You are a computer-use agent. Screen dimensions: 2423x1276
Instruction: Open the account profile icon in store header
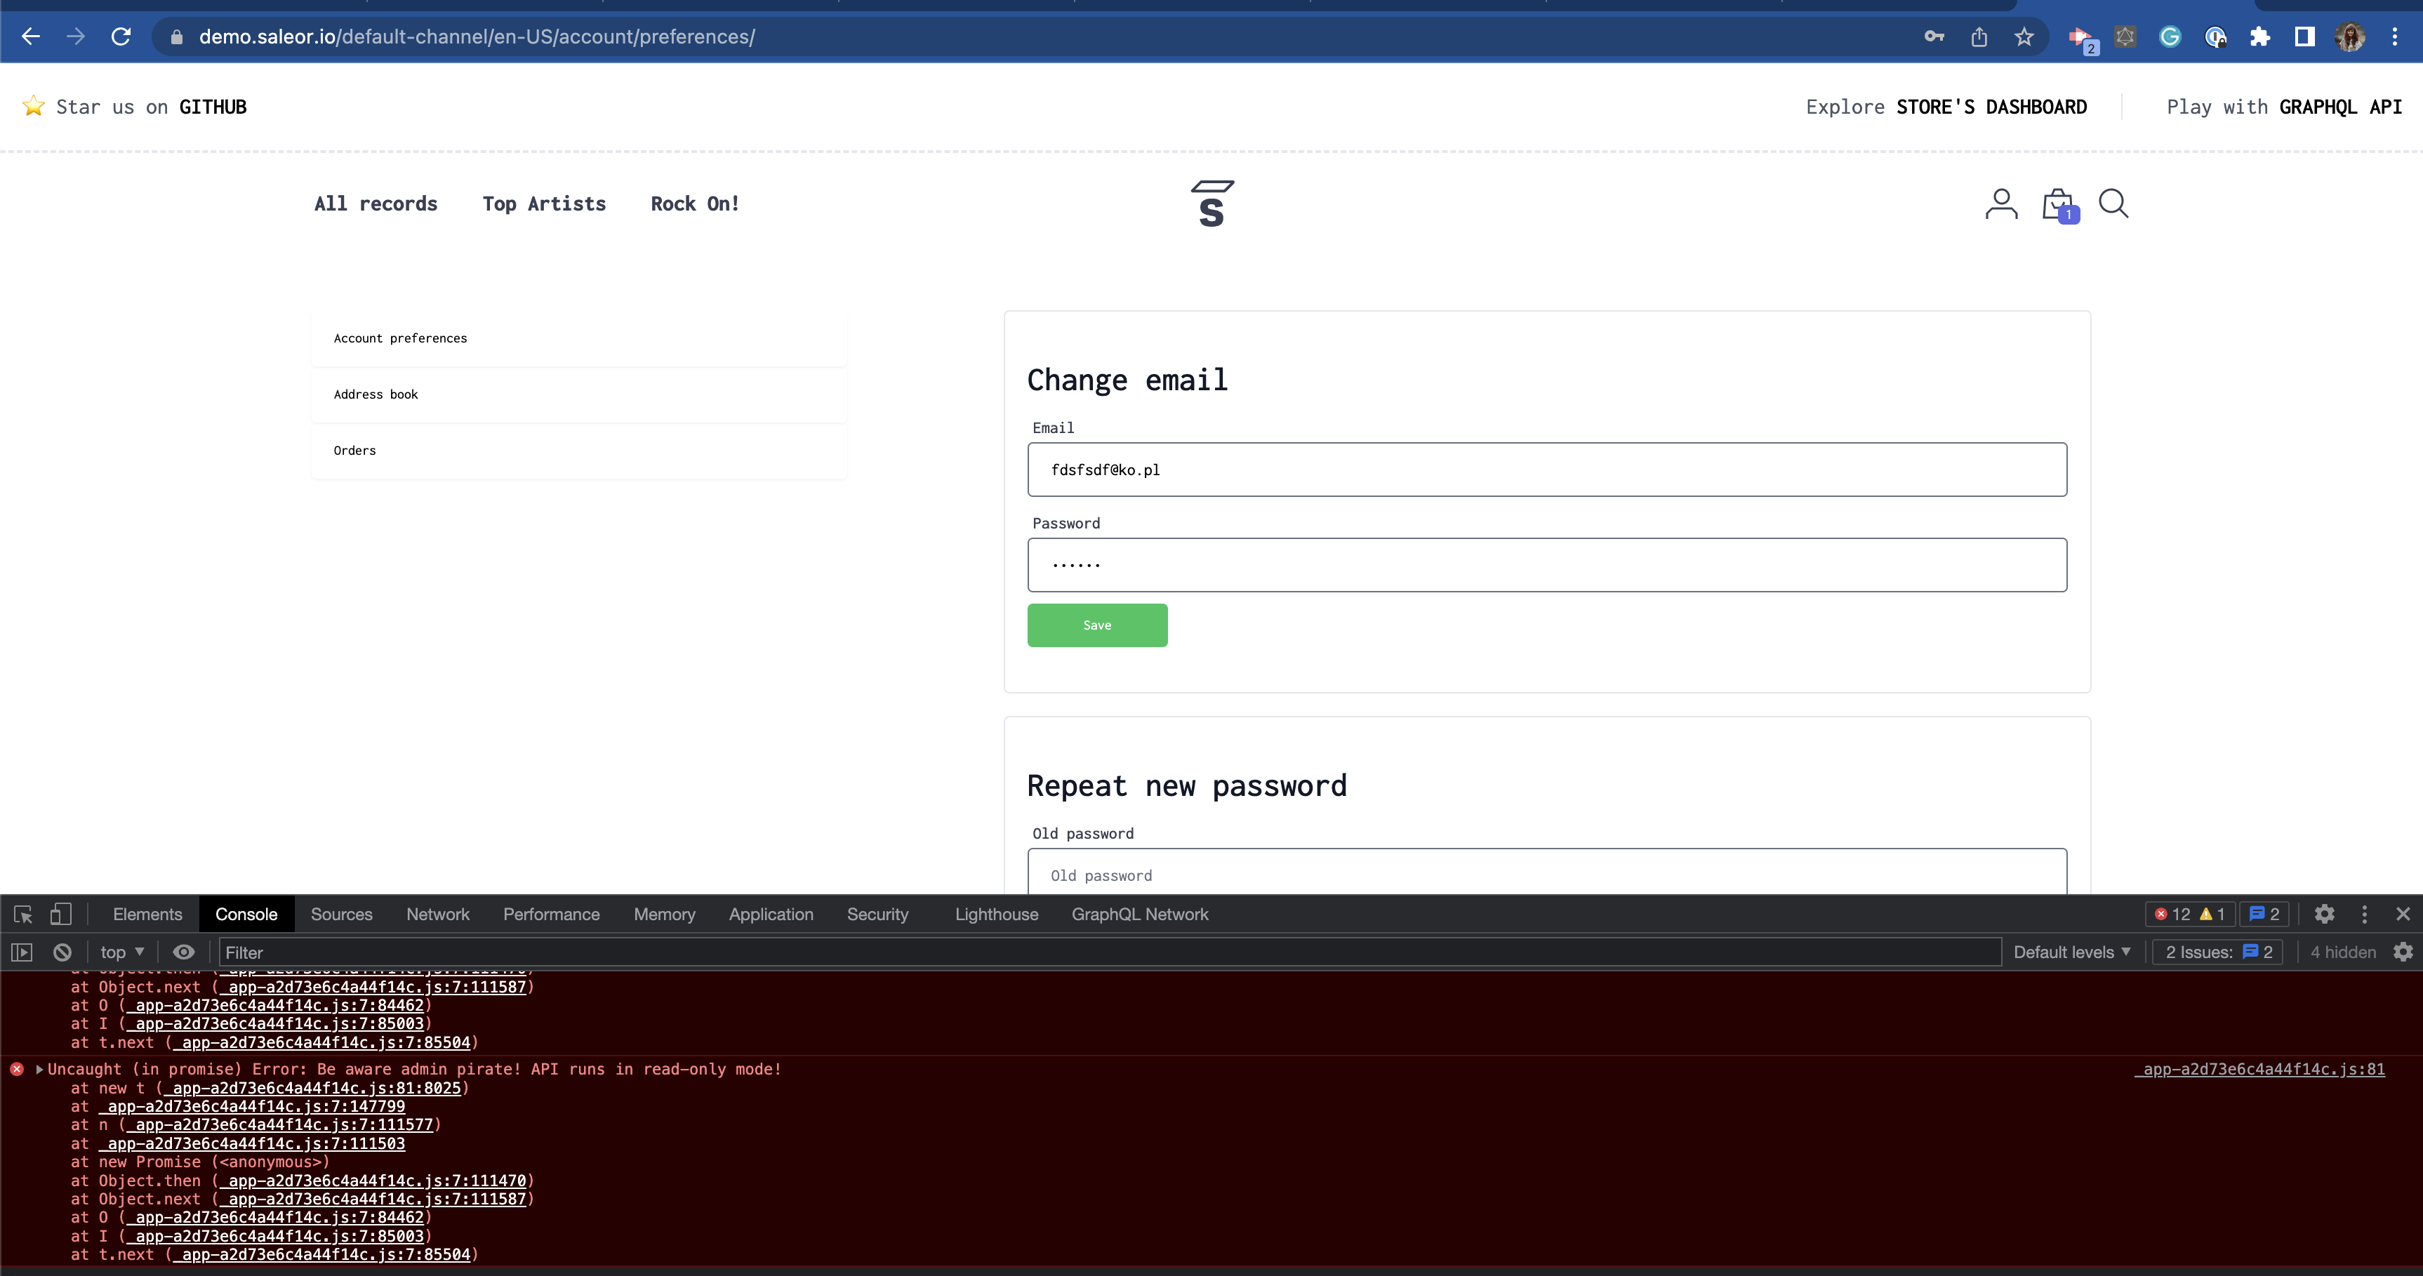(x=2000, y=203)
